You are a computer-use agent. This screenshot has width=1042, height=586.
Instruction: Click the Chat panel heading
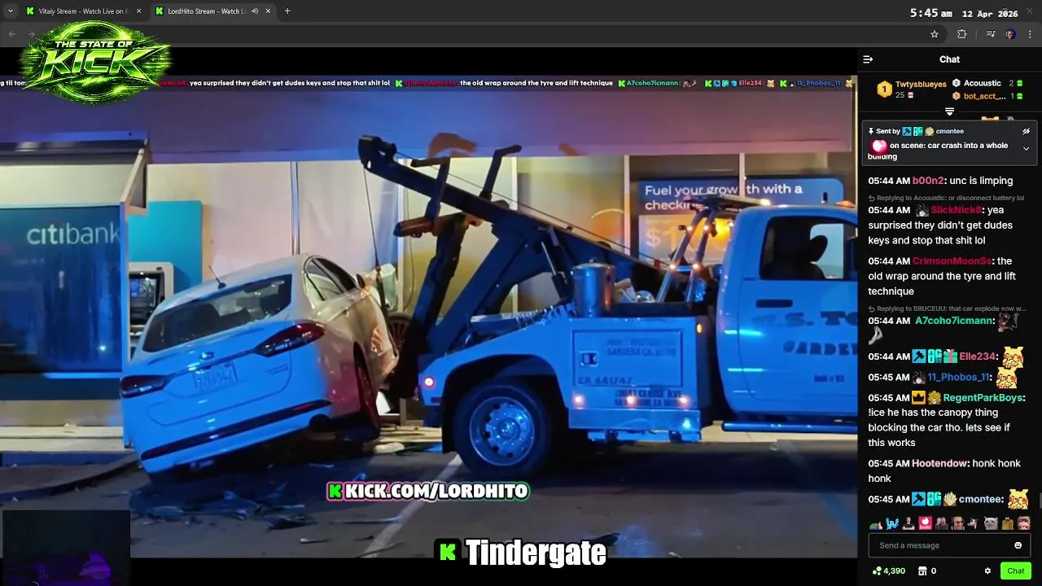point(949,59)
